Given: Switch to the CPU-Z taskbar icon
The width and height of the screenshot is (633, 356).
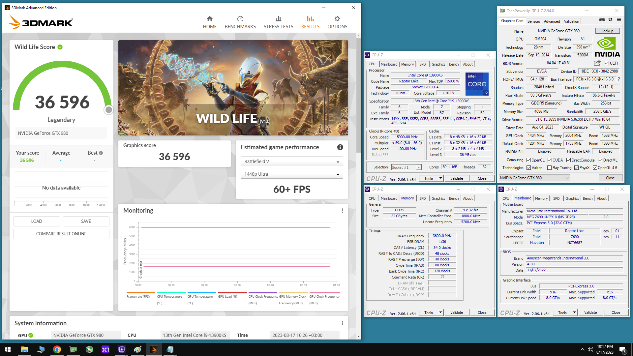Looking at the screenshot, I should [121, 349].
